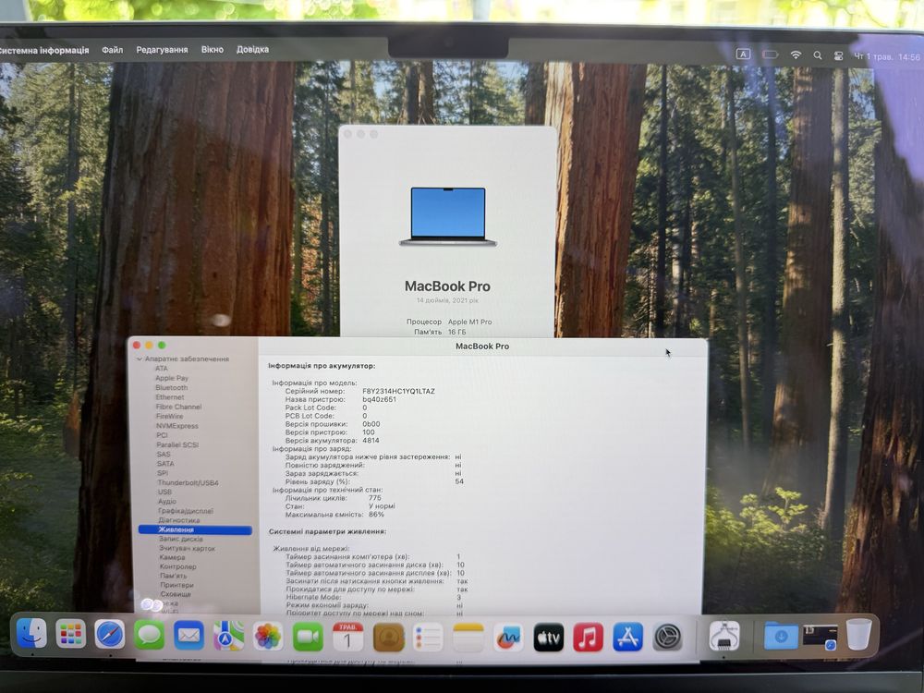Open the Mail app in the Dock
924x693 pixels.
pyautogui.click(x=188, y=636)
